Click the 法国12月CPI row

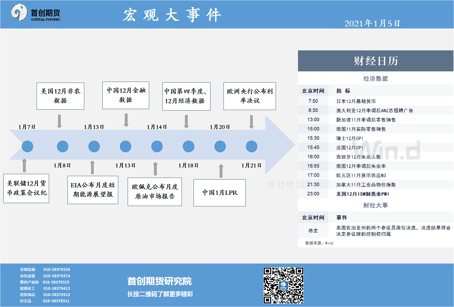point(375,147)
